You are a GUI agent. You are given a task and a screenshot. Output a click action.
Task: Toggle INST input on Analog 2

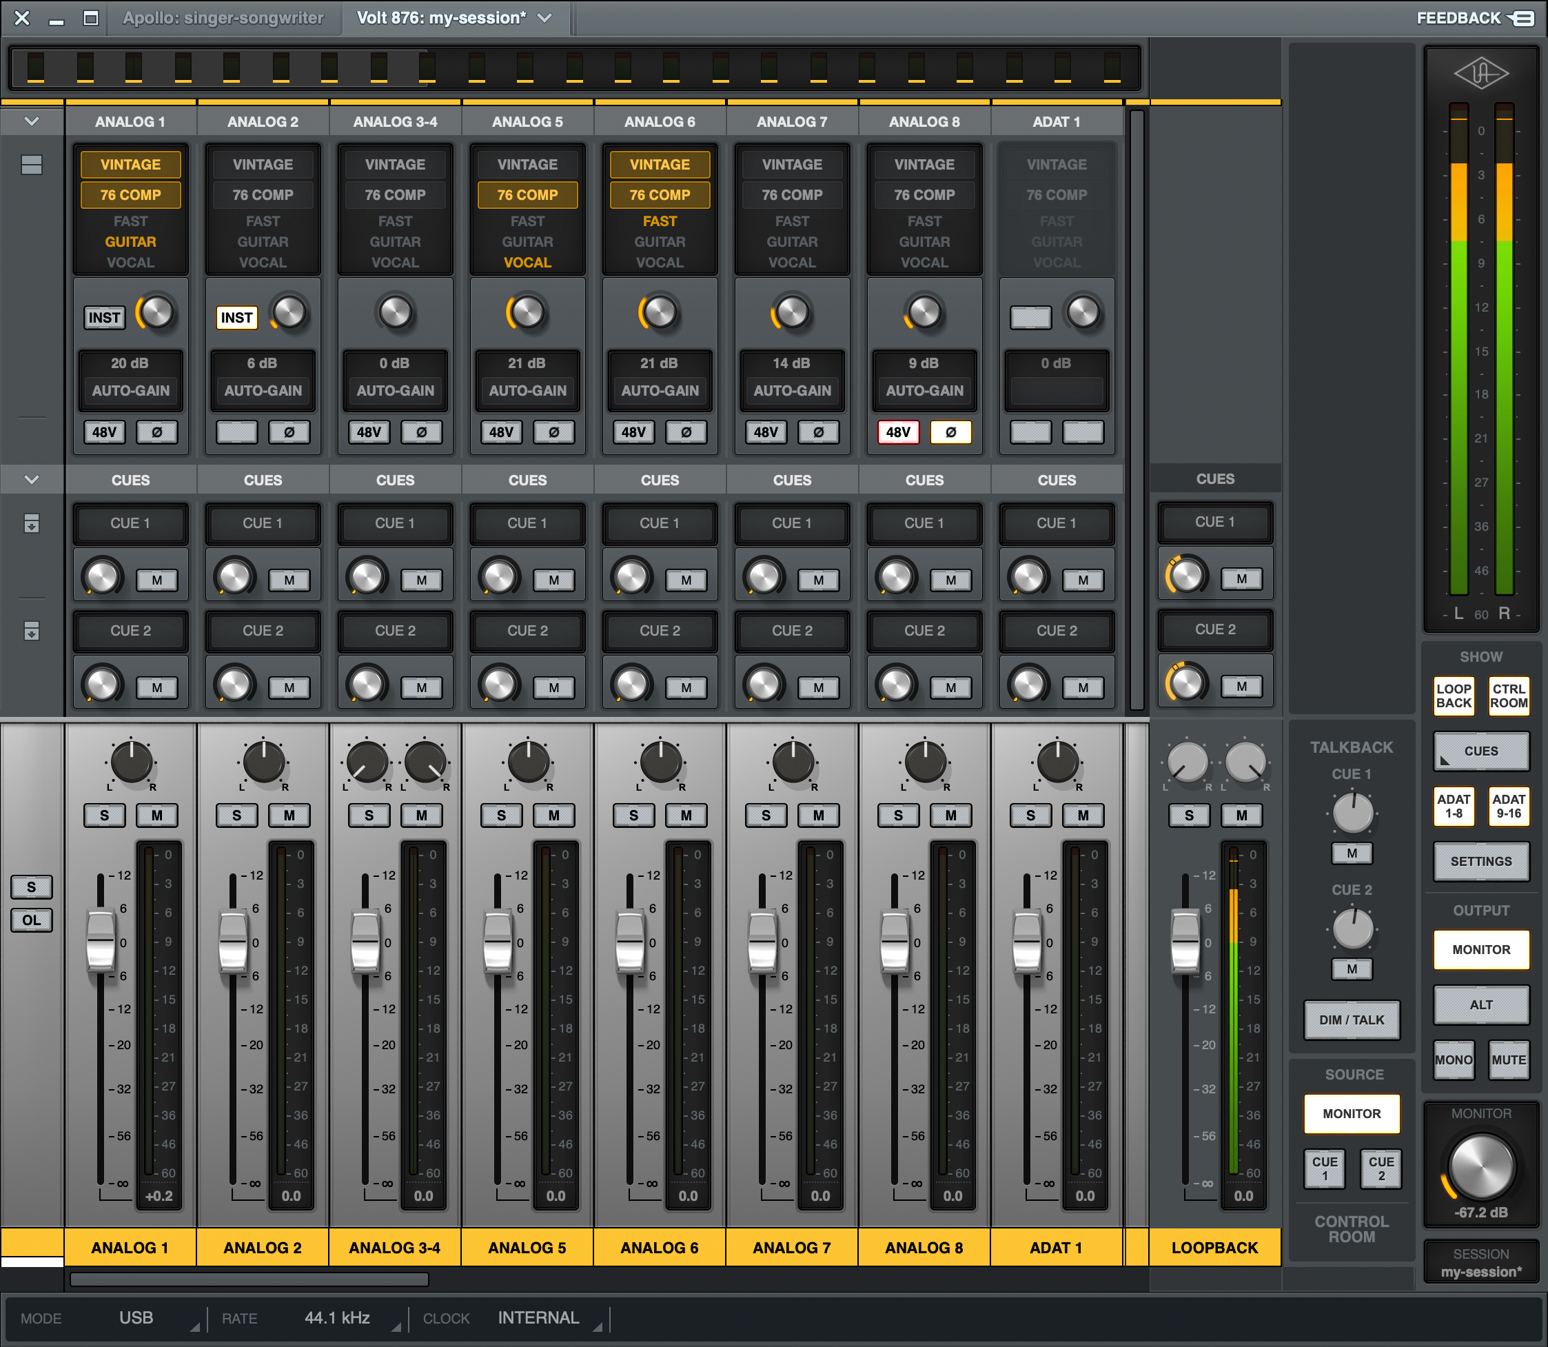click(236, 318)
